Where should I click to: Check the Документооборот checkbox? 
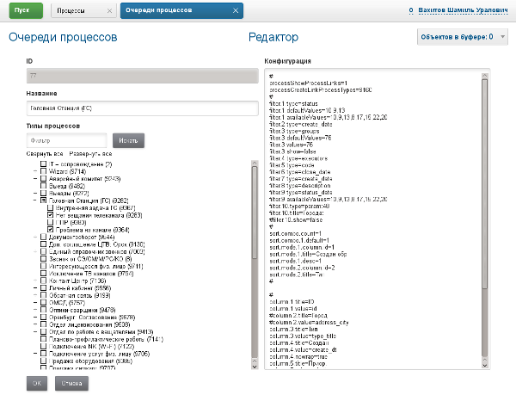click(43, 238)
